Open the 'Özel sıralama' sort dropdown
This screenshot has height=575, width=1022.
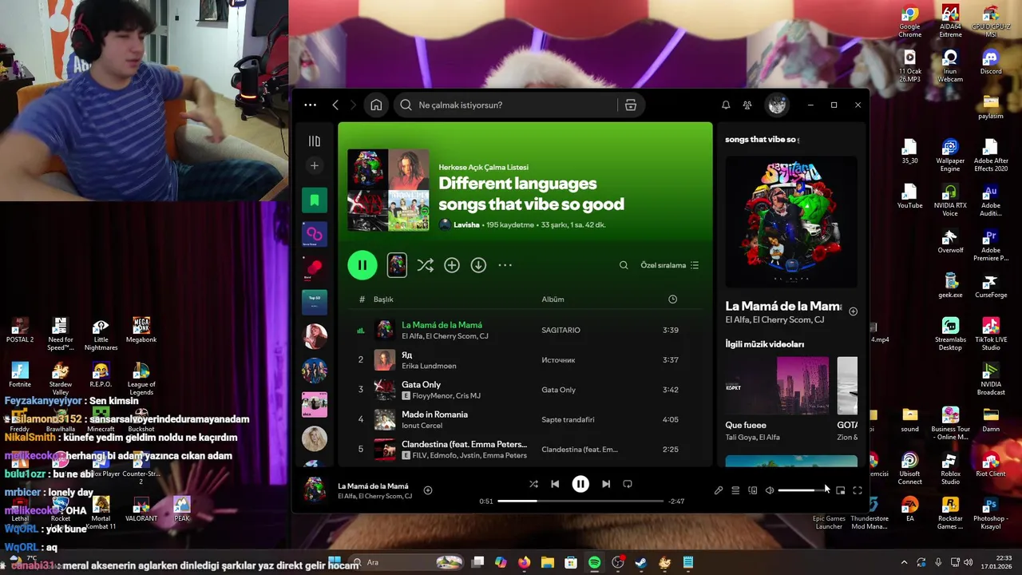tap(669, 265)
